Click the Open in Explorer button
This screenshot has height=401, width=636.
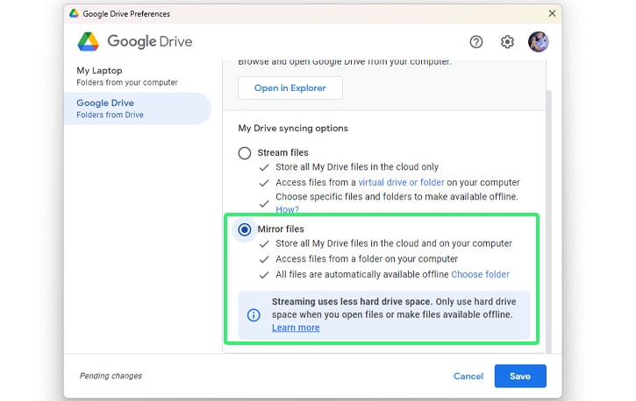click(290, 88)
